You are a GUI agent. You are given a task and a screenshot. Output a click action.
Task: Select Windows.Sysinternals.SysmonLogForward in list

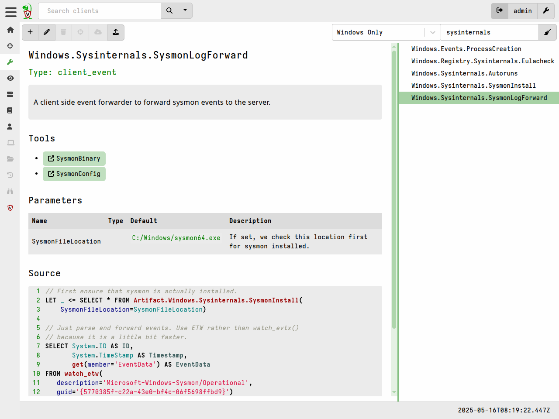point(479,98)
